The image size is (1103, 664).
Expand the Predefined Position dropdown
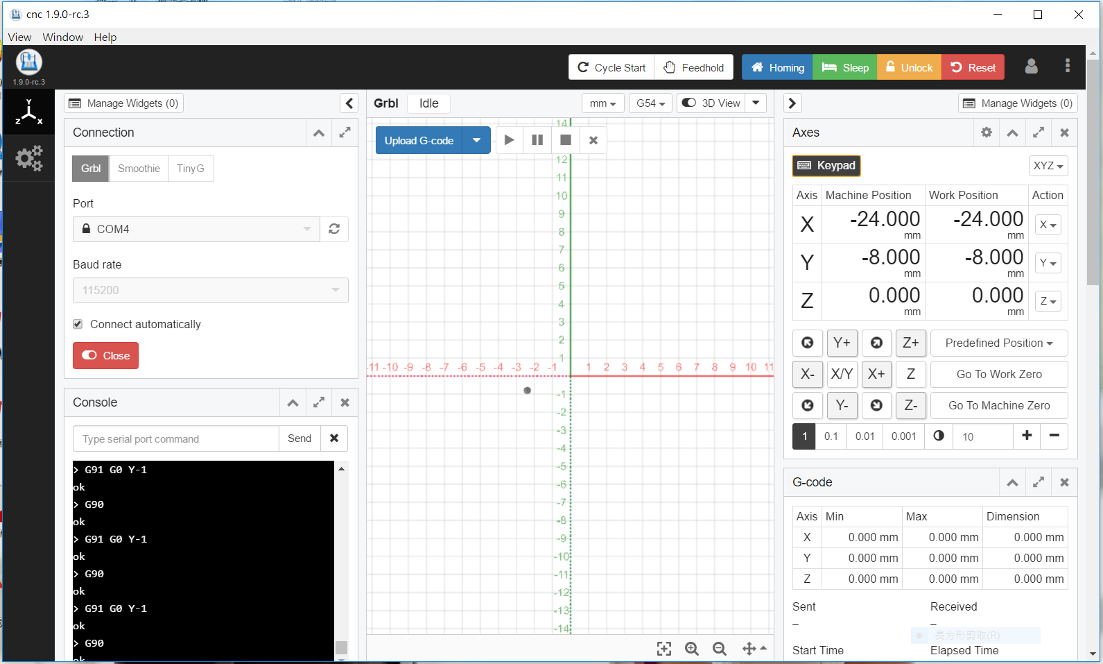tap(998, 343)
